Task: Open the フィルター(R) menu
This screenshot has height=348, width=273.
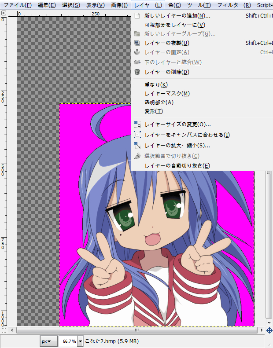Action: click(x=234, y=5)
